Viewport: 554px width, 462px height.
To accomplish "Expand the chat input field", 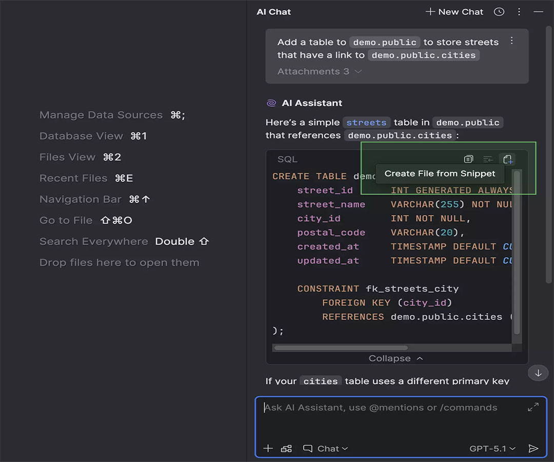I will pyautogui.click(x=533, y=407).
